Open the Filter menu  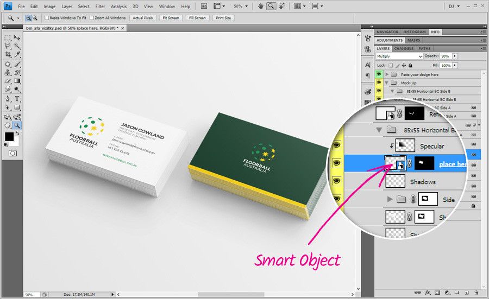point(100,6)
